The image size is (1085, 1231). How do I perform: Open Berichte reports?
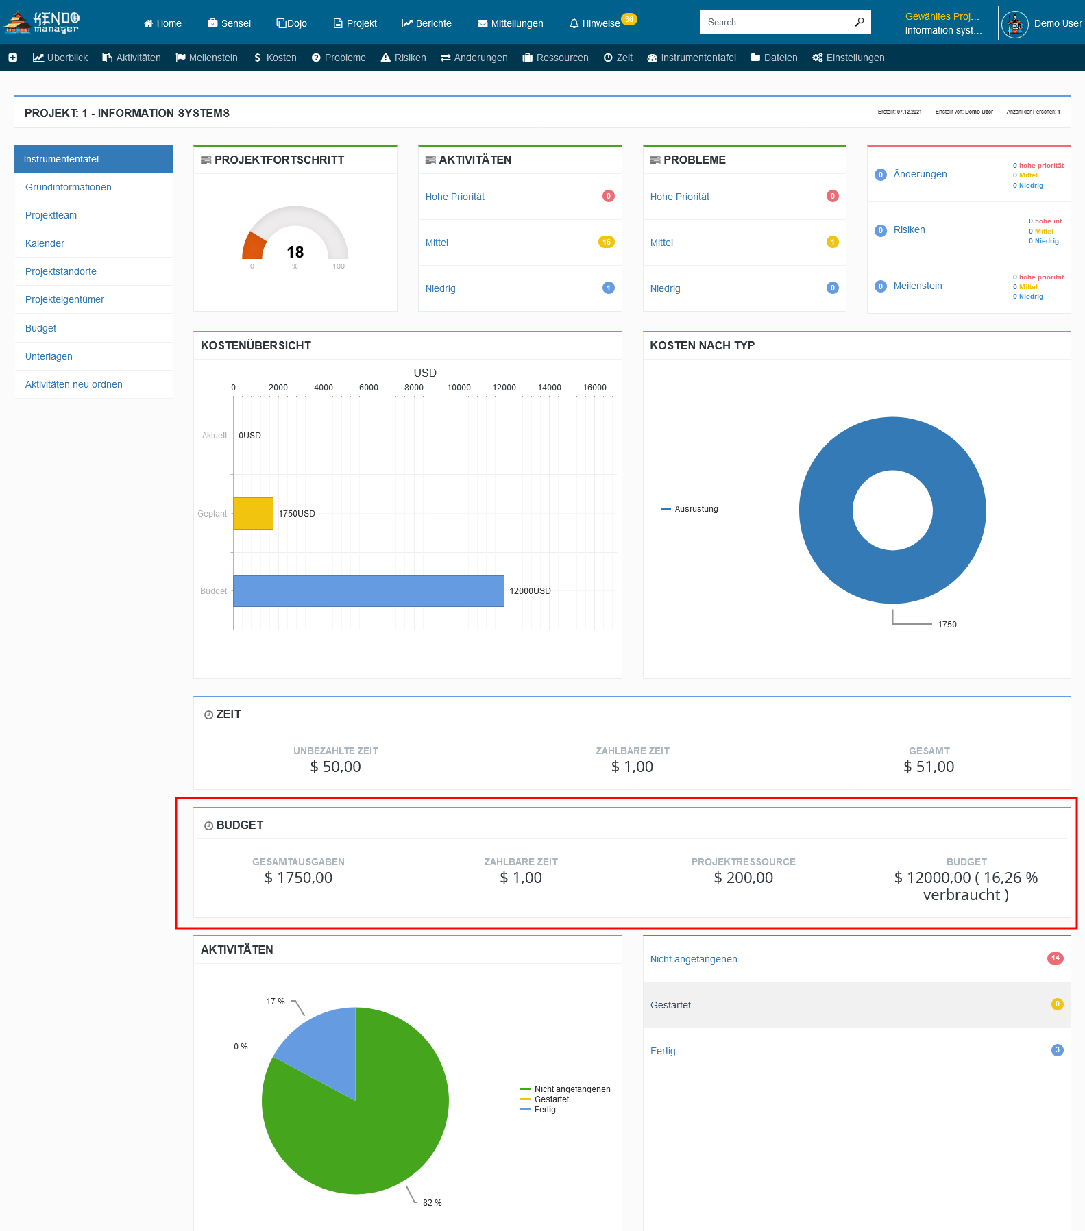pyautogui.click(x=426, y=23)
